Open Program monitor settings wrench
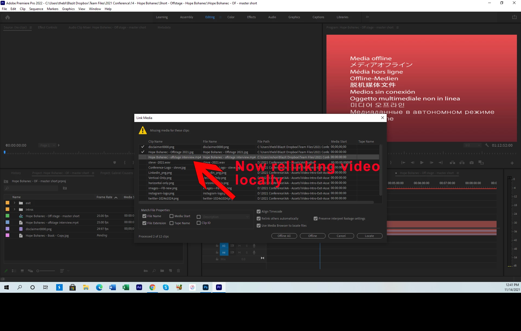 click(487, 145)
